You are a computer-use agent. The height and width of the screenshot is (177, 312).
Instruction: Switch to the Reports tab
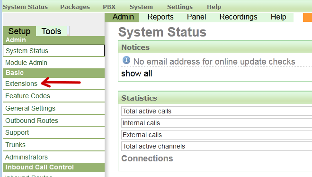coord(160,17)
